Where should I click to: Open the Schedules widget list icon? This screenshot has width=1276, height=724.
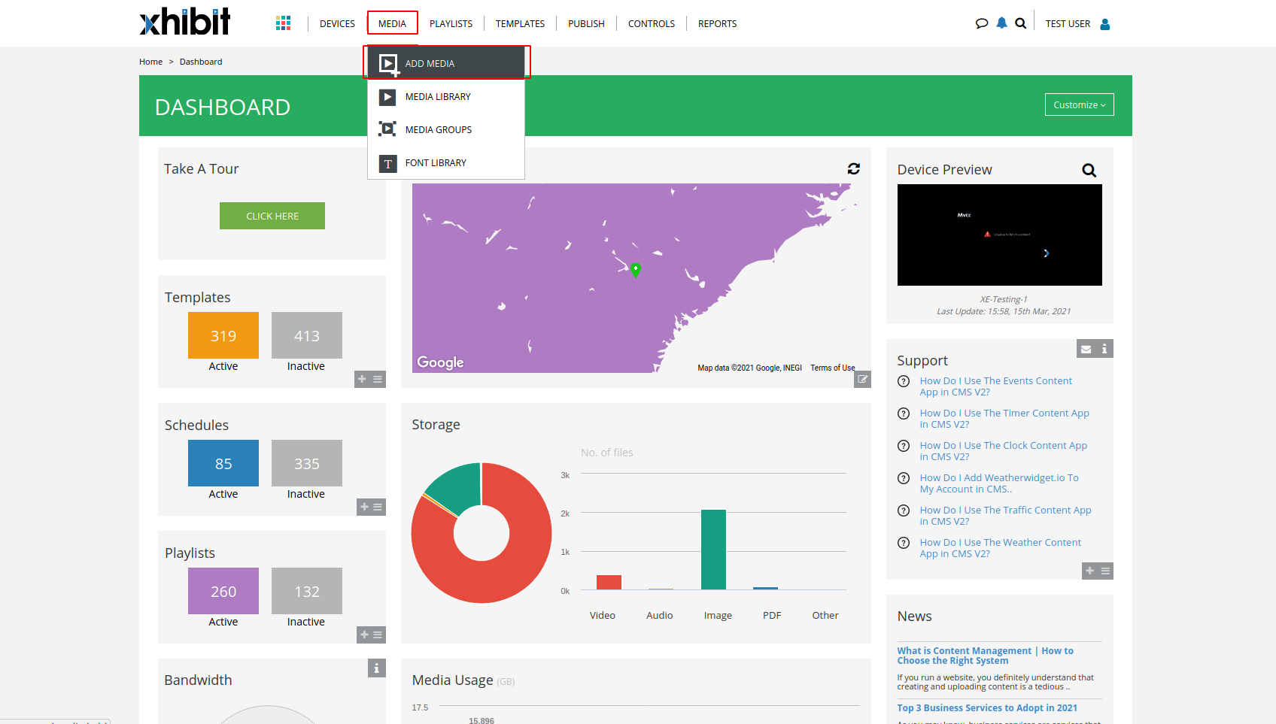click(x=378, y=507)
